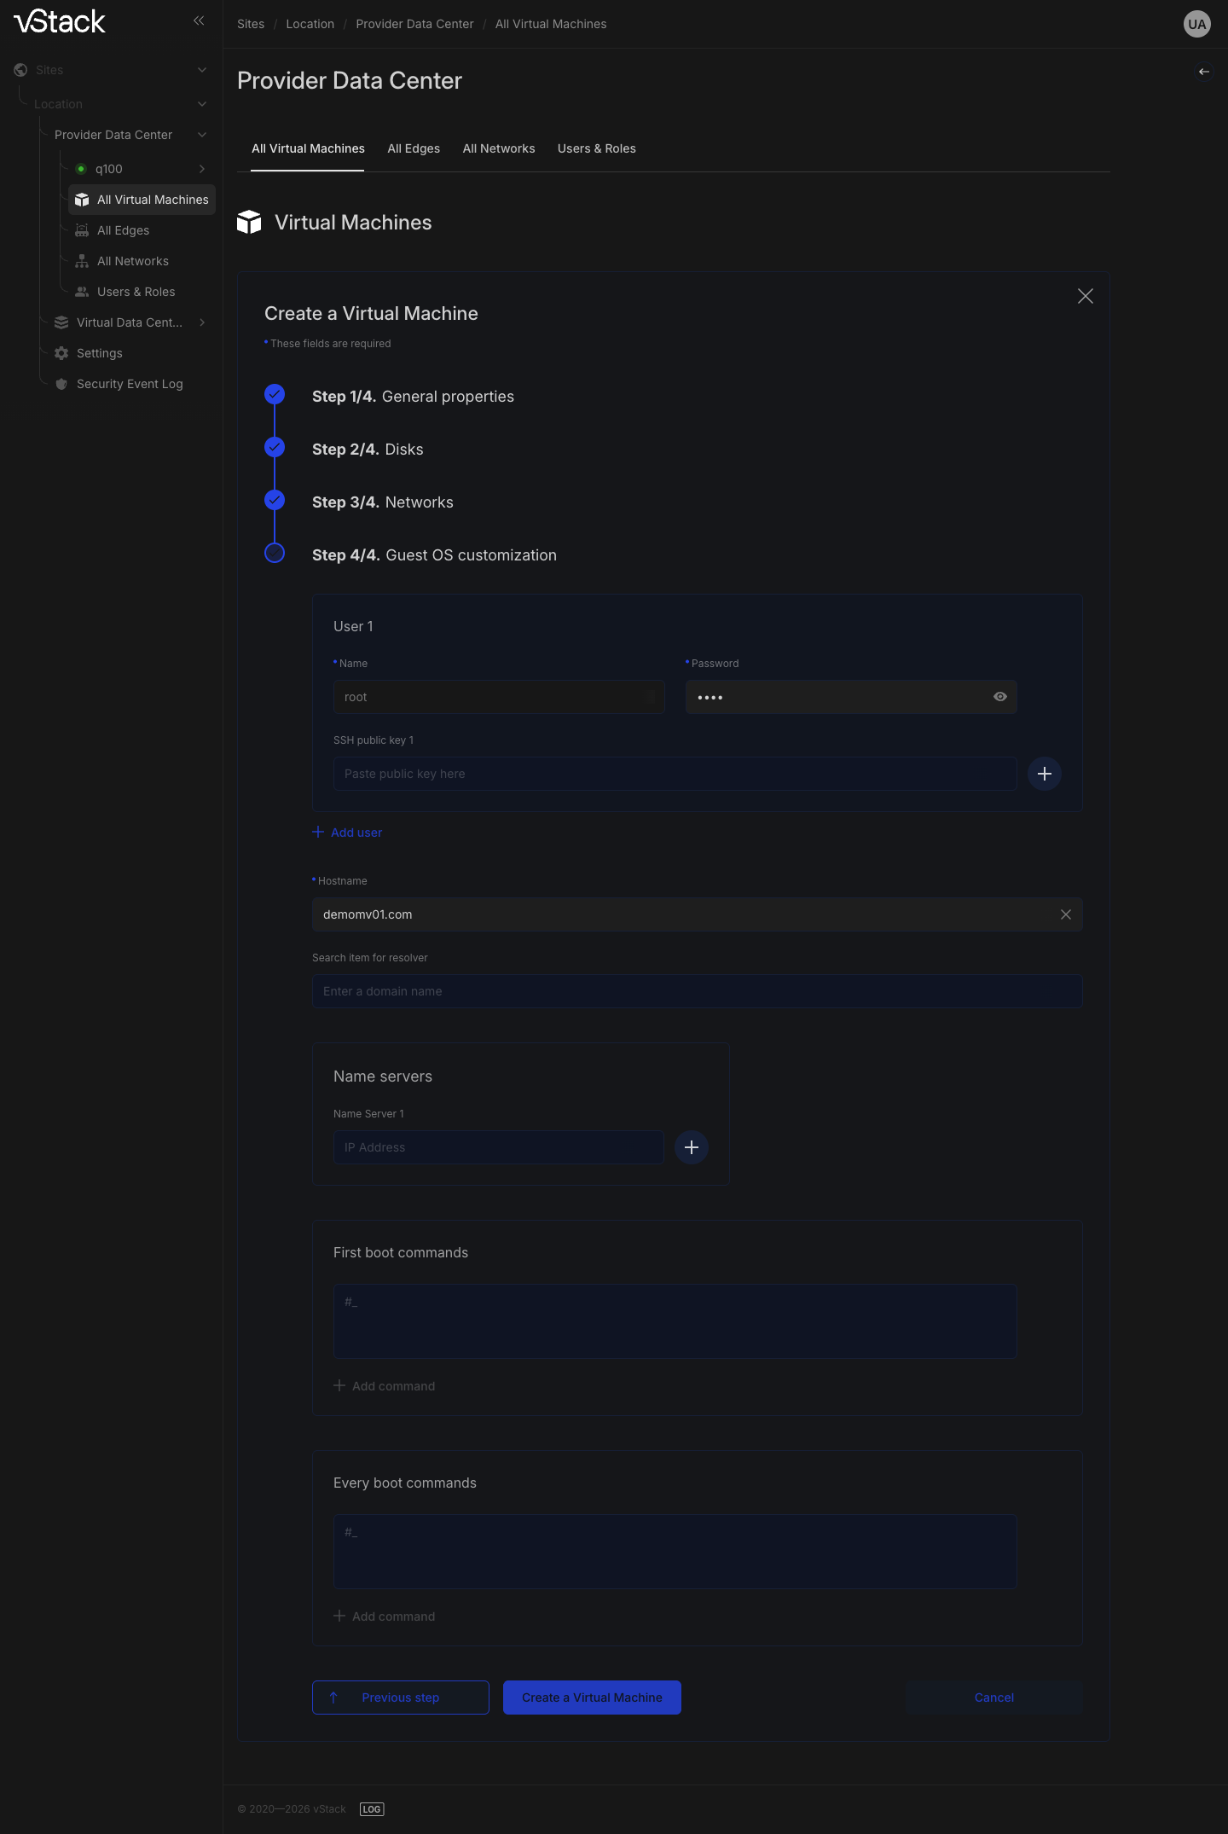Click the Previous step button

[x=401, y=1698]
